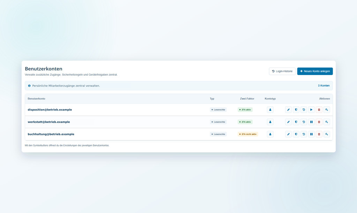
Task: Delete the disposition@betrieb.example account
Action: pyautogui.click(x=319, y=110)
